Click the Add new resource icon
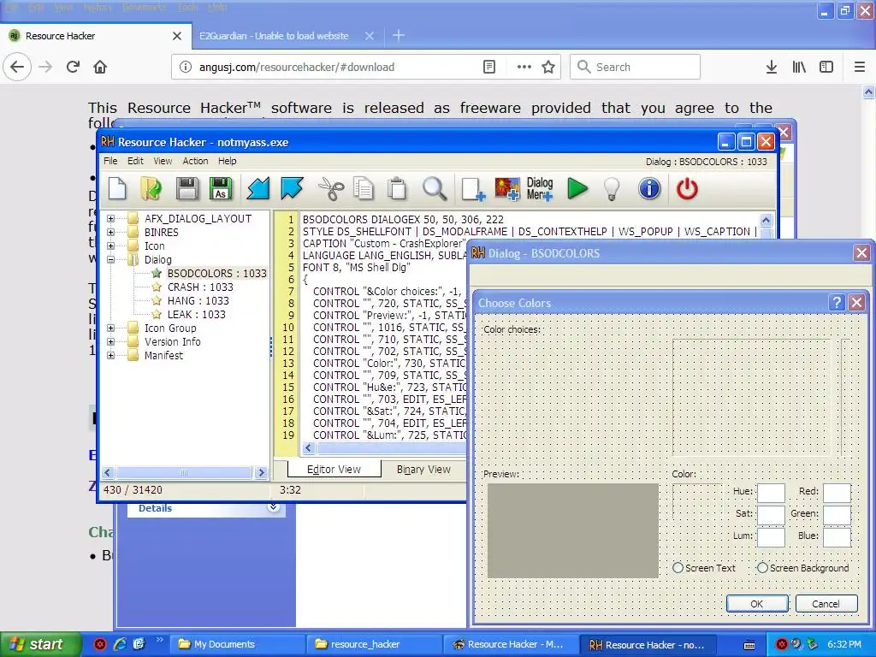This screenshot has height=657, width=876. point(473,189)
